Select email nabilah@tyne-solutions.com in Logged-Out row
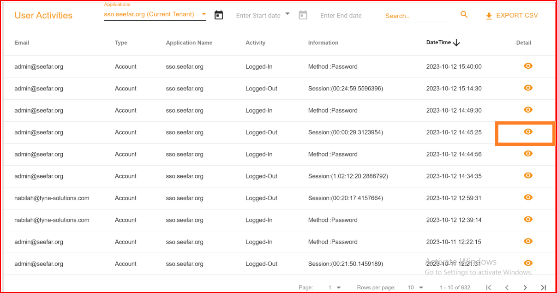This screenshot has width=557, height=293. [x=52, y=198]
